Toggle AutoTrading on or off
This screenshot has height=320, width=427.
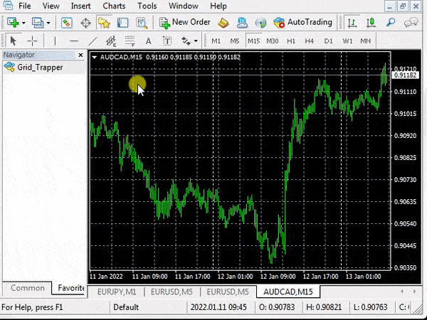pyautogui.click(x=303, y=23)
